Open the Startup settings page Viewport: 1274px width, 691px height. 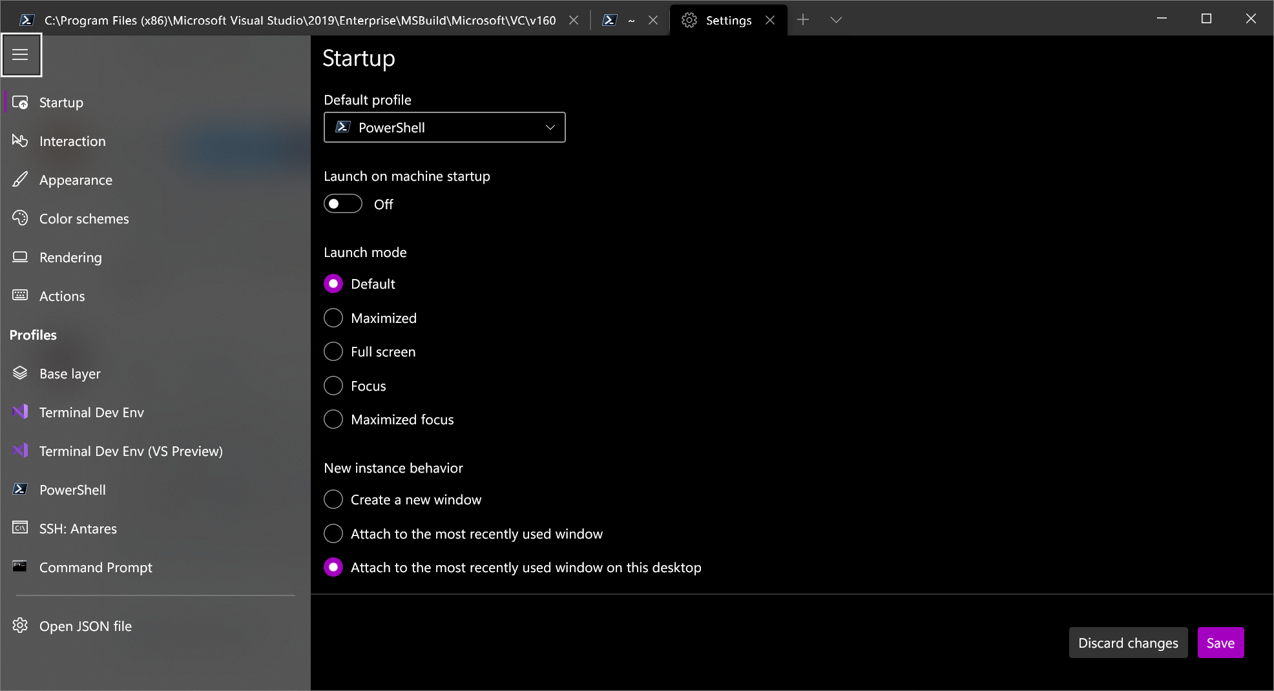(x=155, y=102)
